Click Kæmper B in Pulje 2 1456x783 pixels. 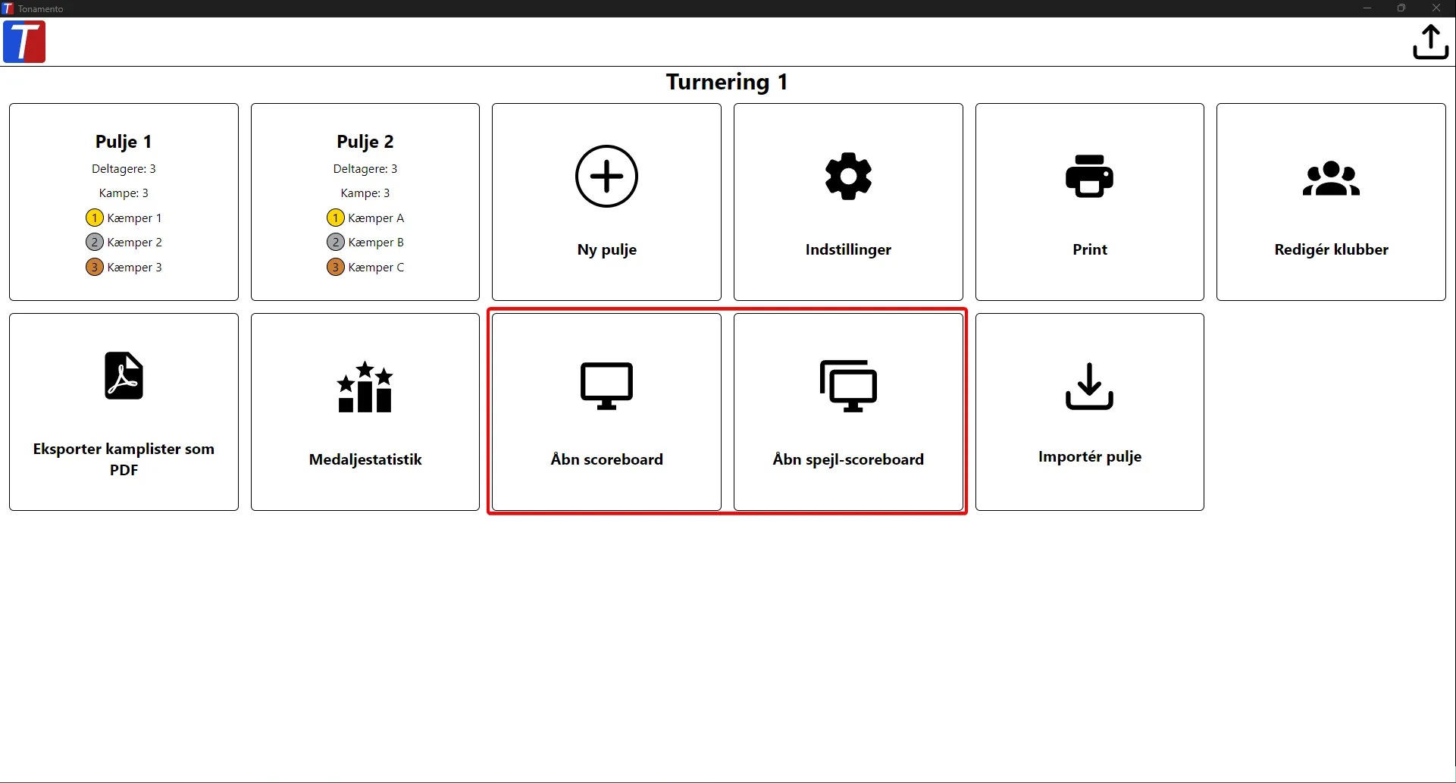tap(376, 243)
